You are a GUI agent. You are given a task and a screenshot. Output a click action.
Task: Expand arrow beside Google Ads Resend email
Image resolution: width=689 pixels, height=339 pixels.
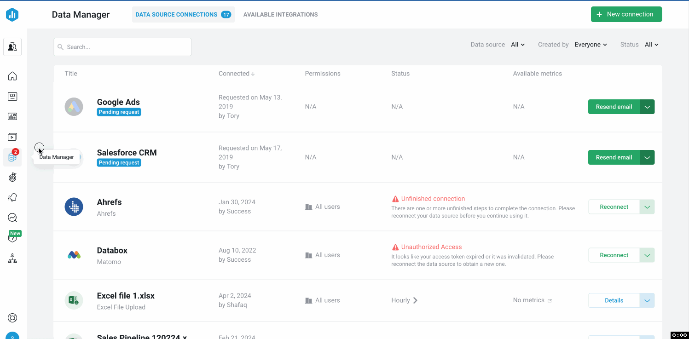[x=647, y=107]
